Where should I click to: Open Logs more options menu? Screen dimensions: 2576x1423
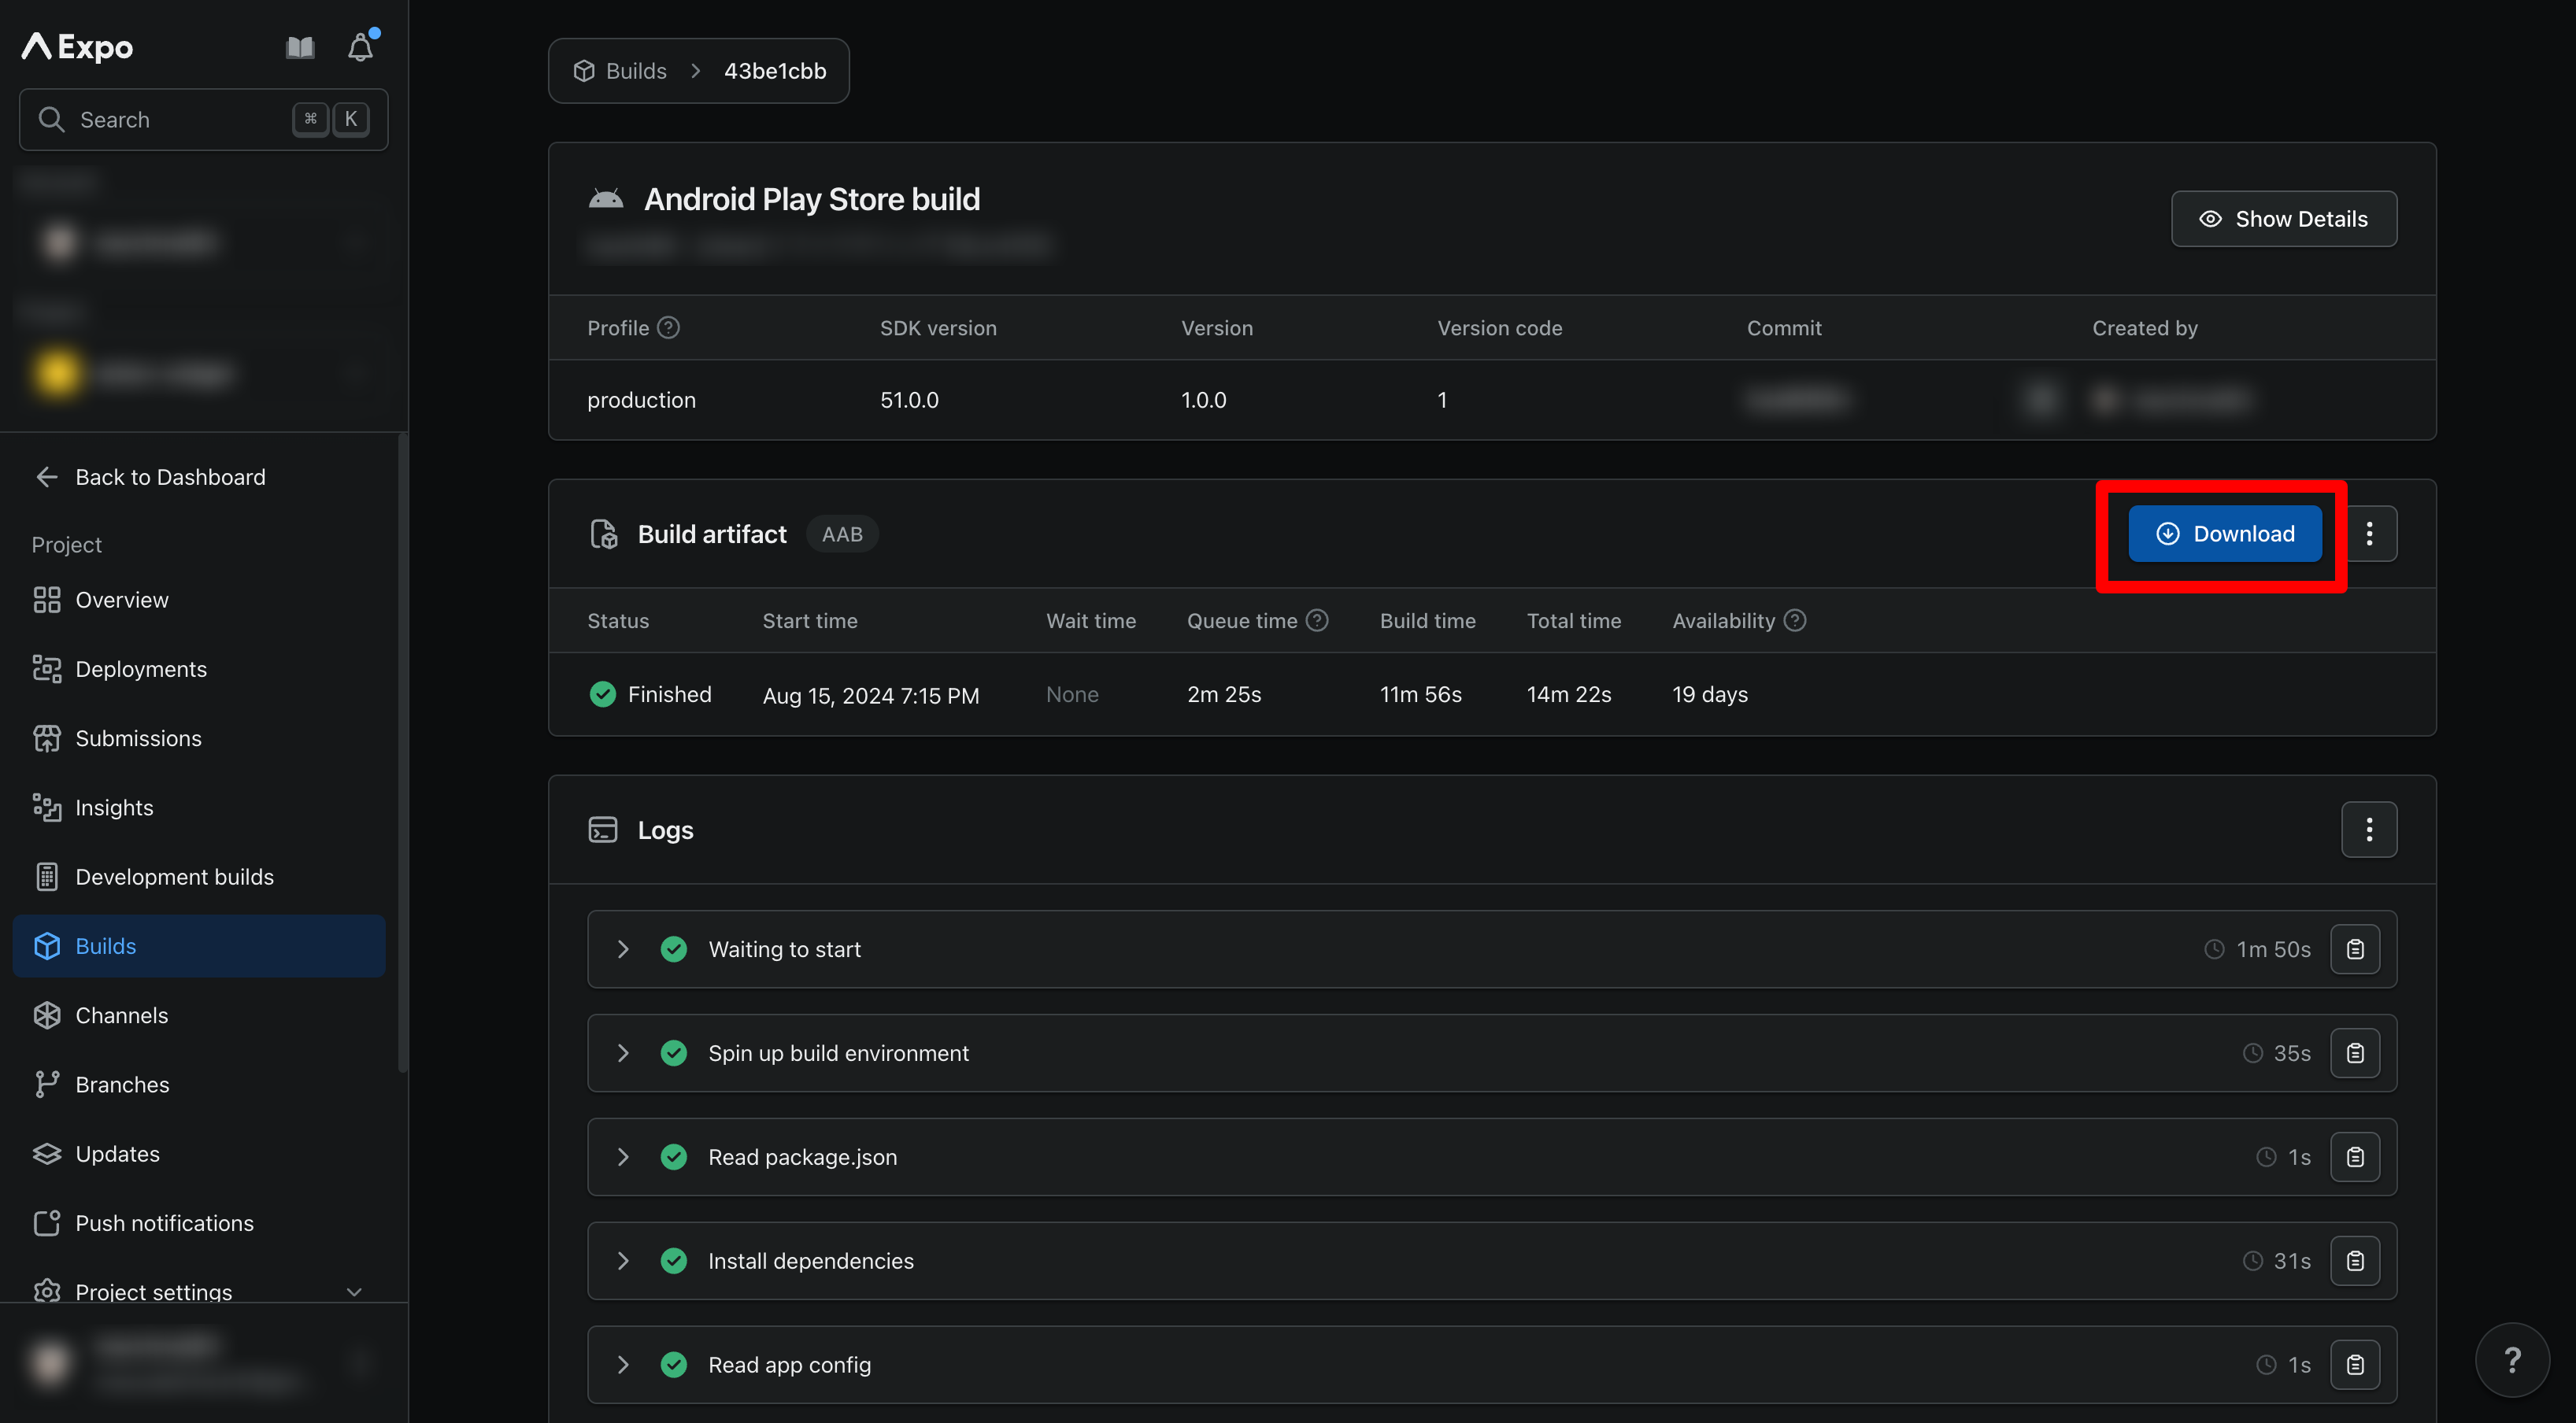pos(2368,830)
